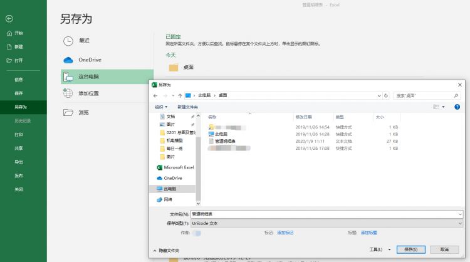
Task: Select Microsoft Excel in navigation pane
Action: (x=179, y=167)
